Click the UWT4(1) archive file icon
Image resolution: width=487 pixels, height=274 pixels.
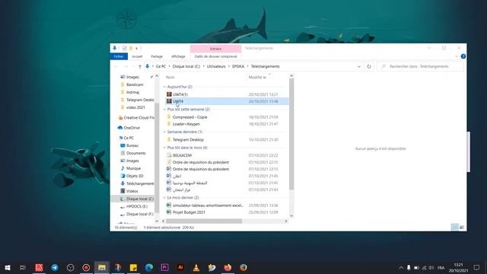169,94
